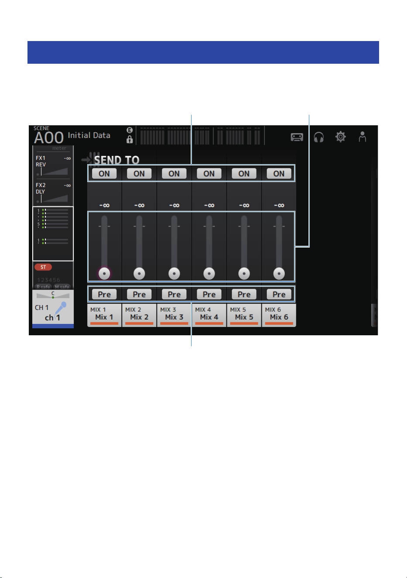The height and width of the screenshot is (578, 407).
Task: Toggle Pre for Mix 6 send
Action: click(279, 294)
